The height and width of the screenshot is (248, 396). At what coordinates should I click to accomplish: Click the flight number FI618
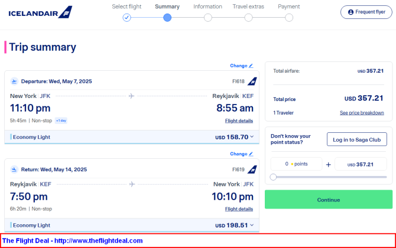pos(238,81)
